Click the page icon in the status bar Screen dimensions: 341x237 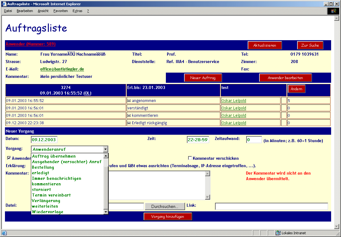pyautogui.click(x=4, y=233)
